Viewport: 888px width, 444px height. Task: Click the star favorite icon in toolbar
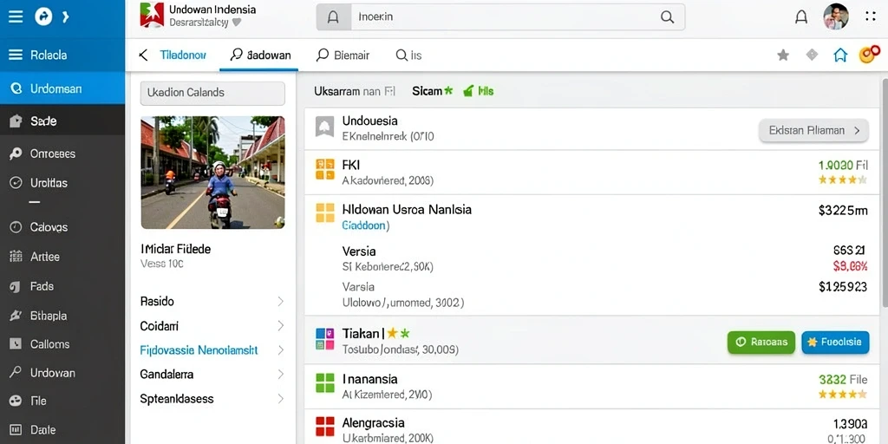(783, 55)
